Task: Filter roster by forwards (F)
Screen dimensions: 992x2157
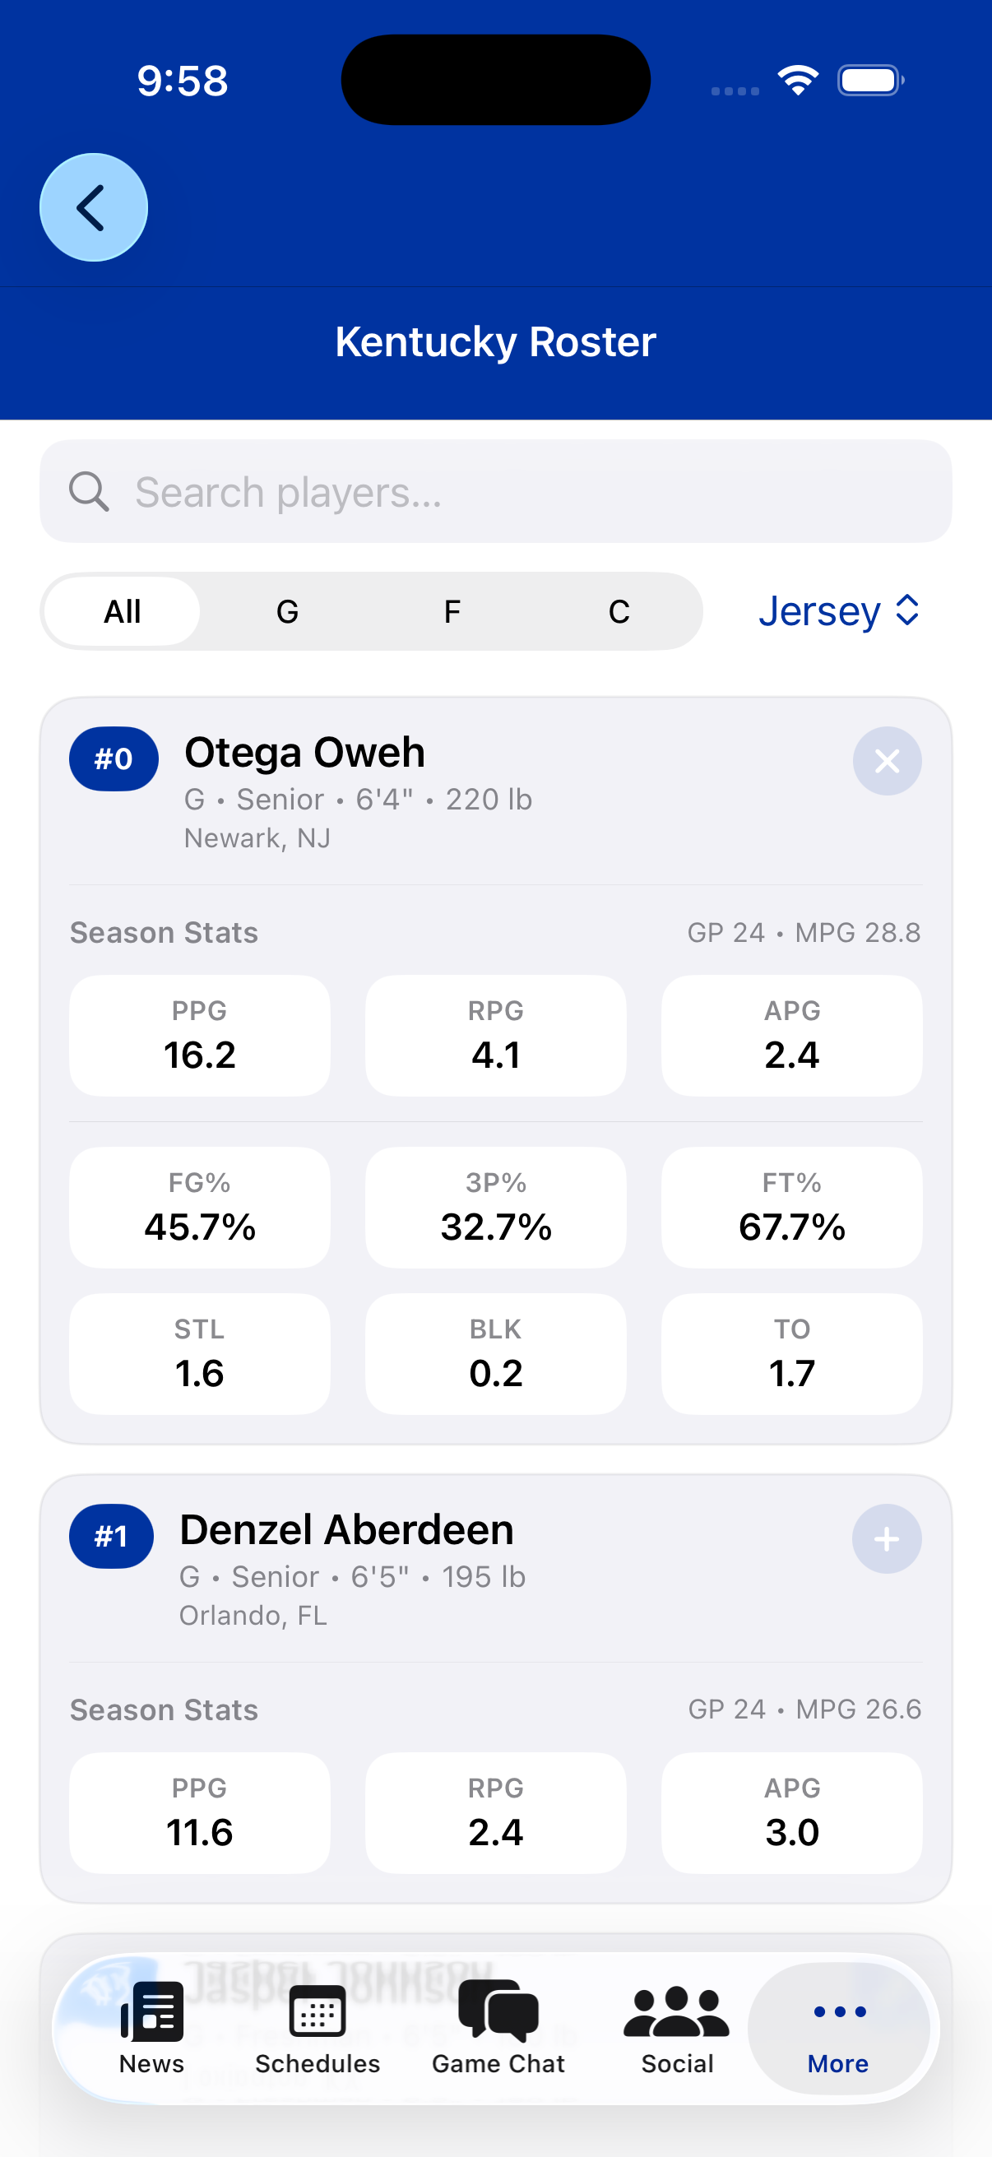Action: click(452, 611)
